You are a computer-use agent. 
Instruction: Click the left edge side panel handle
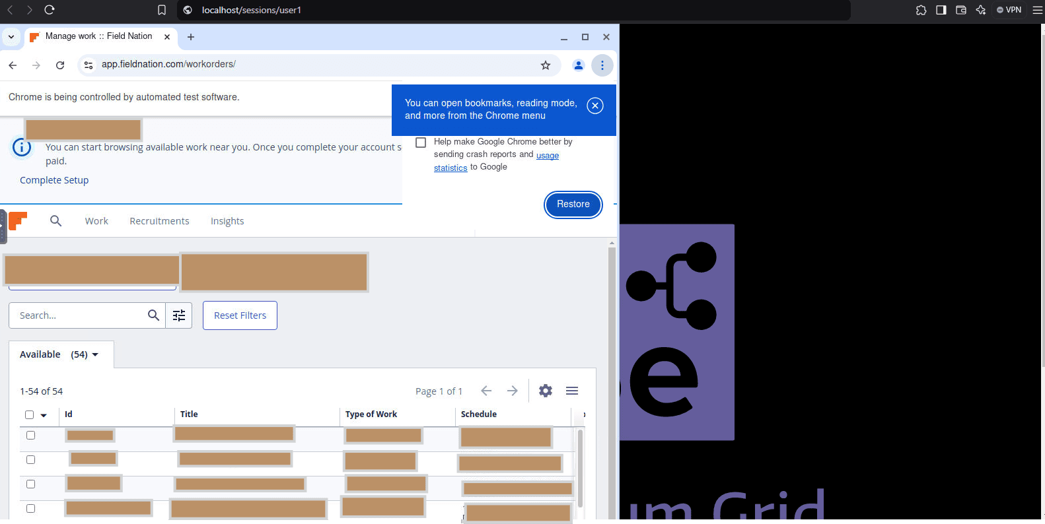coord(3,226)
